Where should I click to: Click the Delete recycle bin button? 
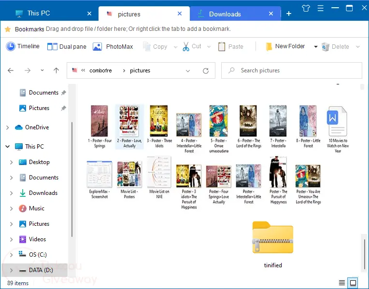pyautogui.click(x=335, y=47)
